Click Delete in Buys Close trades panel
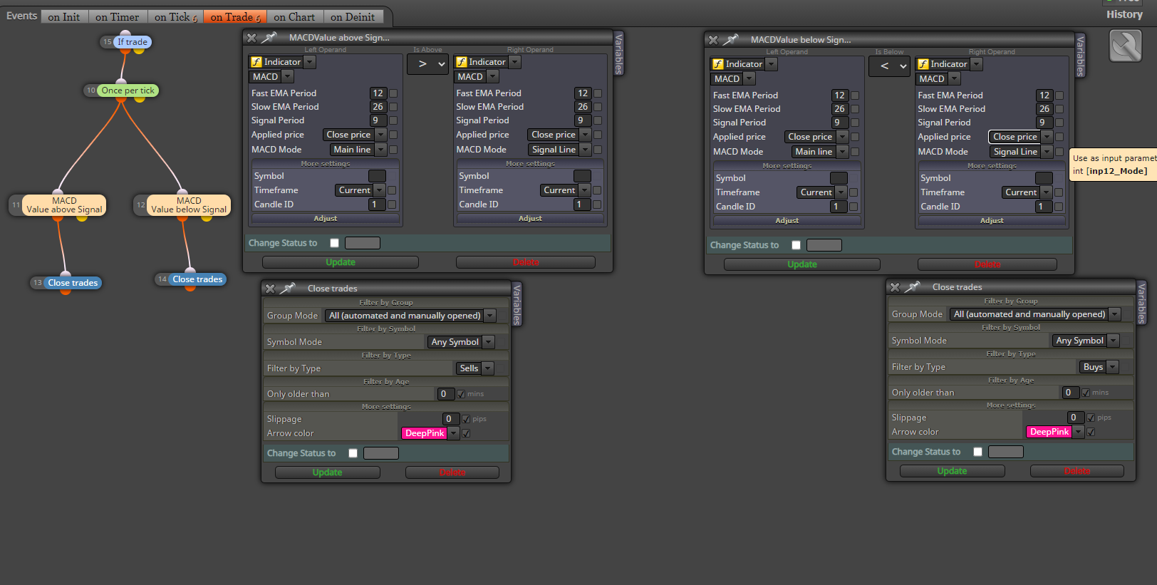This screenshot has width=1157, height=585. [1077, 471]
